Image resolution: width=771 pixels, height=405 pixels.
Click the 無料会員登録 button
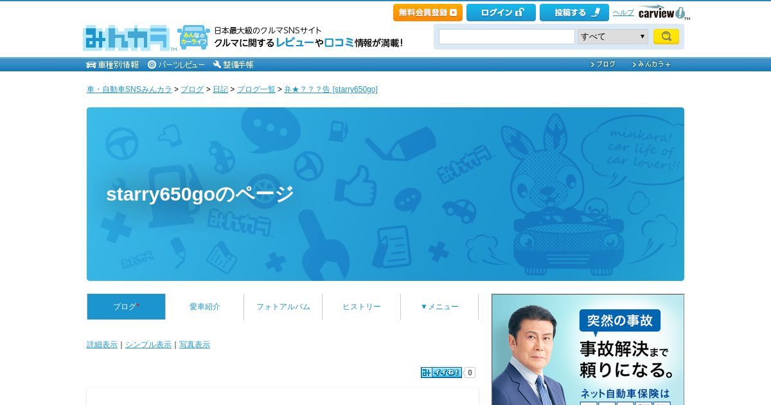click(x=428, y=12)
